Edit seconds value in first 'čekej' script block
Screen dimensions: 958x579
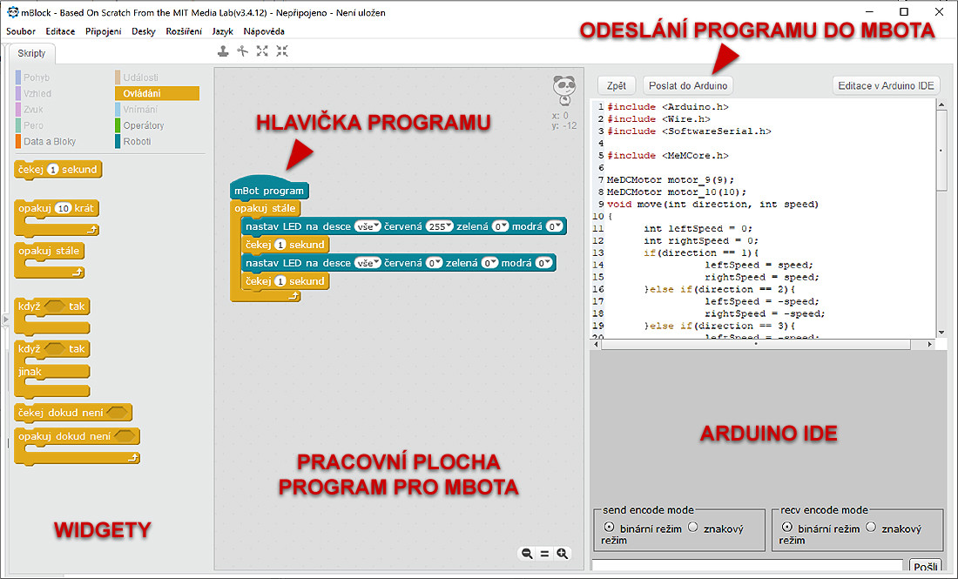click(280, 245)
